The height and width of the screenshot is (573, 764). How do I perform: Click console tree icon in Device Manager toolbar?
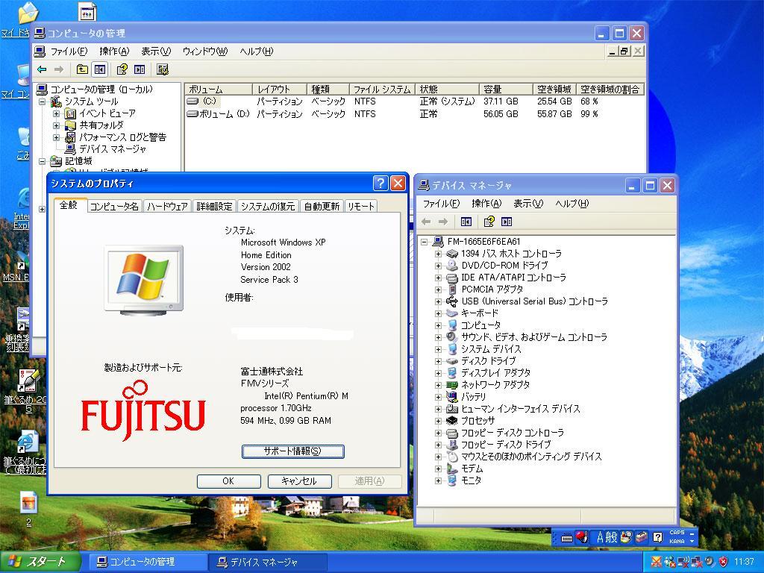click(x=466, y=222)
